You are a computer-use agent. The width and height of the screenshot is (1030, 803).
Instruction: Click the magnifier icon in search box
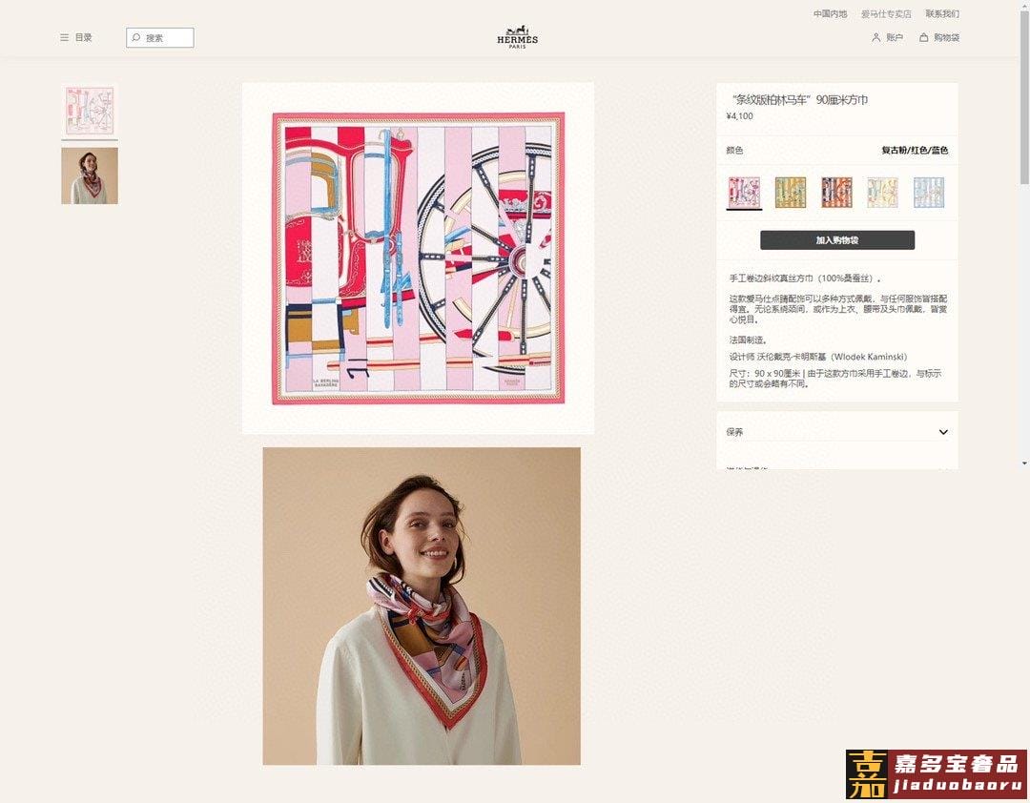coord(136,37)
